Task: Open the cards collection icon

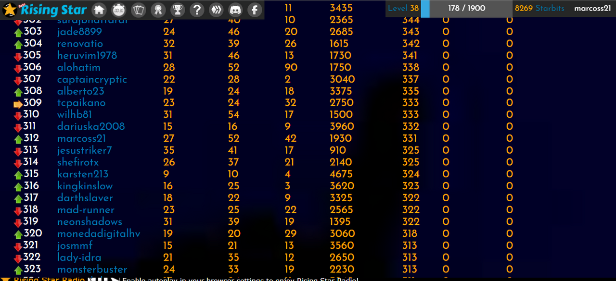Action: tap(138, 9)
